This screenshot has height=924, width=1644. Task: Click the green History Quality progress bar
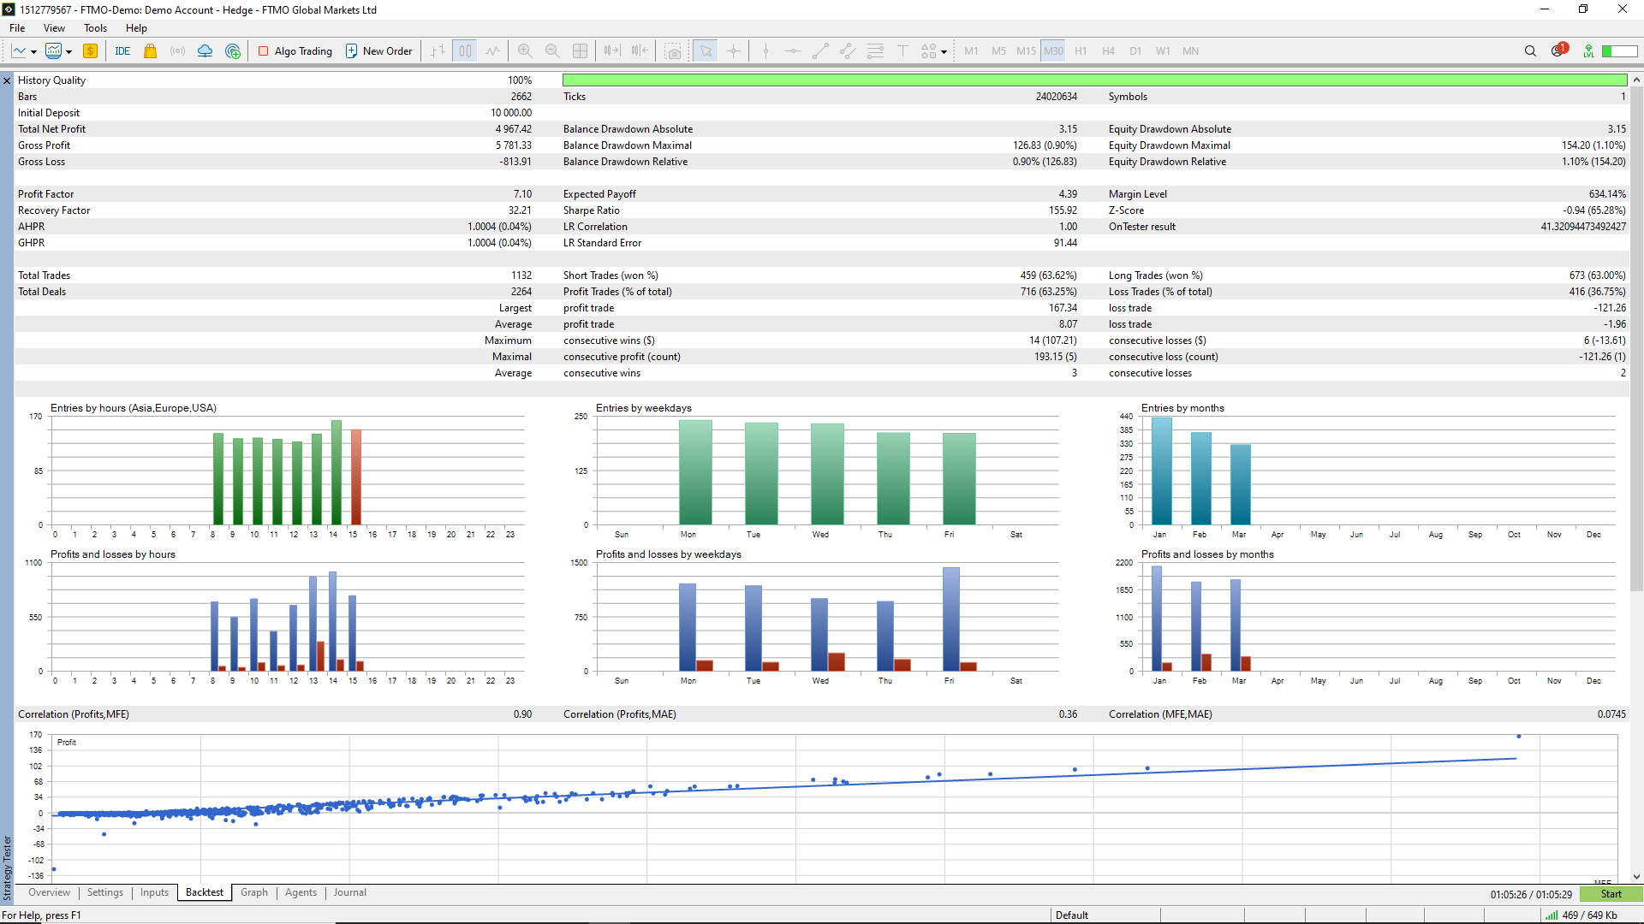[x=1093, y=80]
